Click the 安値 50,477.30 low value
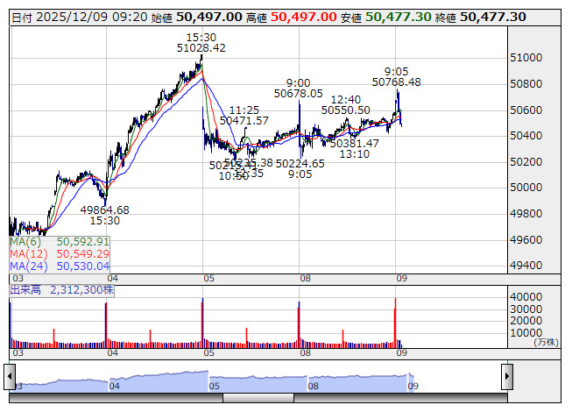Image resolution: width=572 pixels, height=412 pixels. coord(386,17)
